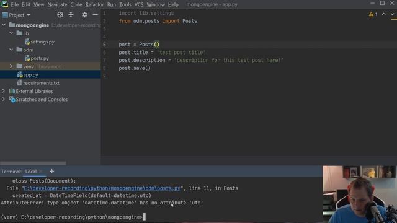Expand Scratches and Consoles node
Viewport: 397px width, 223px height.
(4, 99)
